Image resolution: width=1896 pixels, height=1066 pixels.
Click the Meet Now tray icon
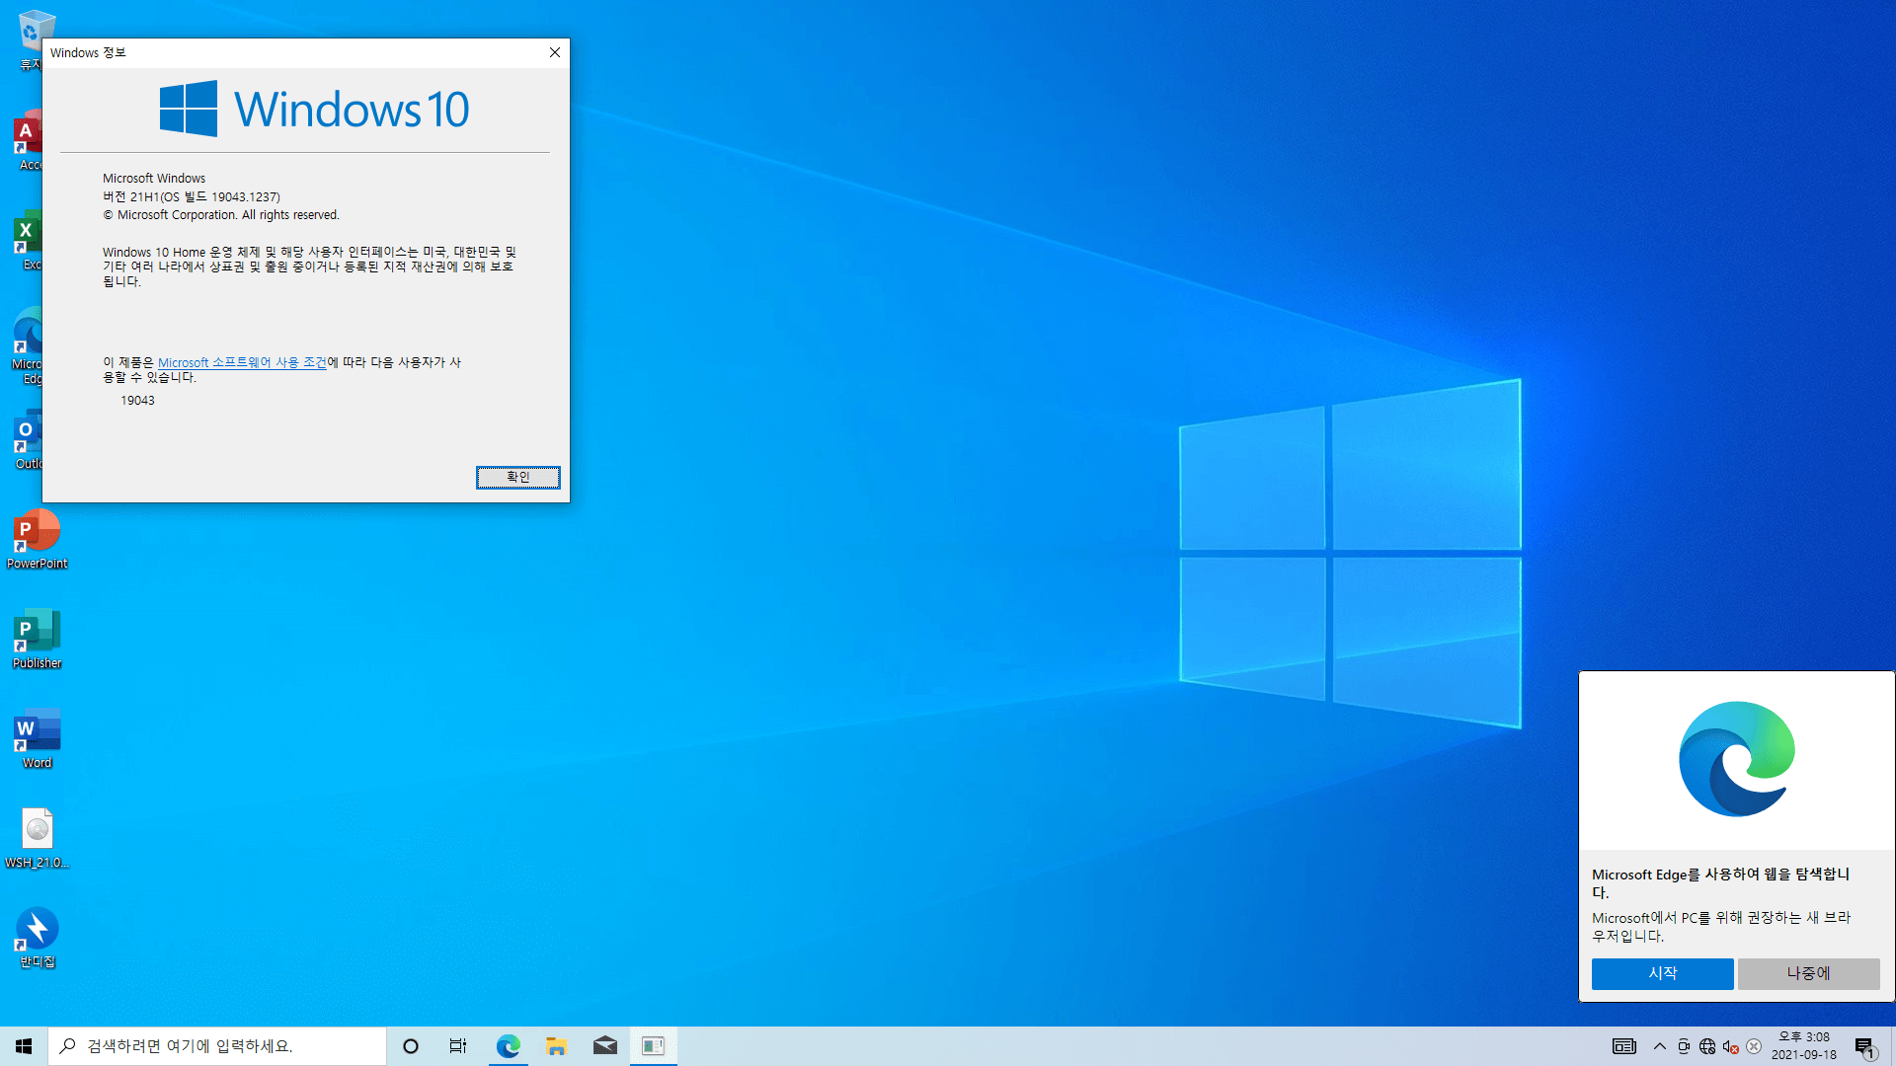tap(1684, 1046)
